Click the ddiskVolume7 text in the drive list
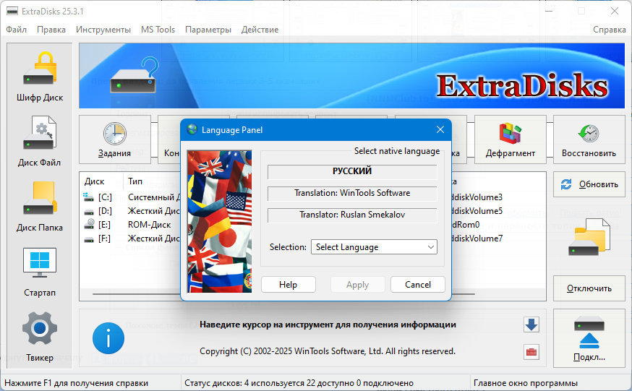Image resolution: width=632 pixels, height=391 pixels. pos(477,239)
